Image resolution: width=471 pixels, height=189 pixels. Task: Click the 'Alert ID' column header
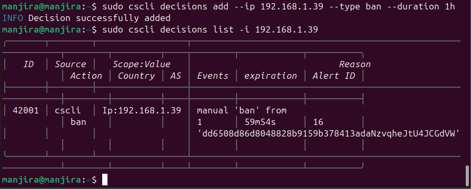point(333,76)
